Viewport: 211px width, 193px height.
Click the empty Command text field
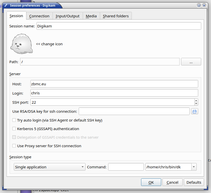coord(126,167)
